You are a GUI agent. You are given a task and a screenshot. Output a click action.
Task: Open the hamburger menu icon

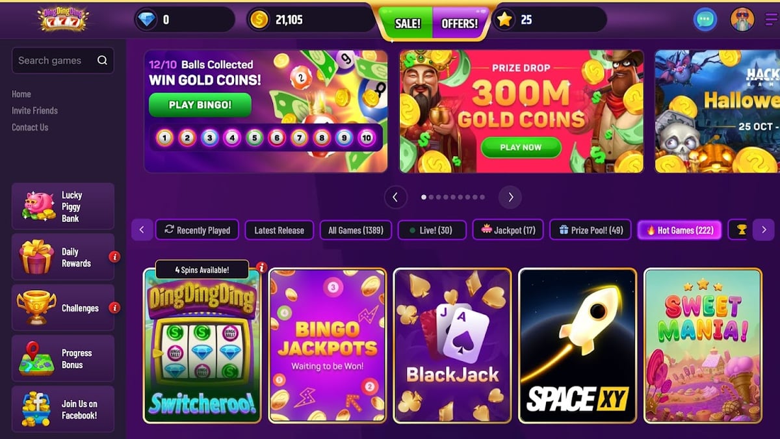tap(771, 20)
